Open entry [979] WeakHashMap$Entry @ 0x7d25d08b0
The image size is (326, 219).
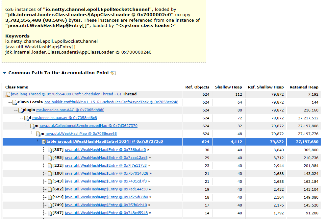click(107, 197)
